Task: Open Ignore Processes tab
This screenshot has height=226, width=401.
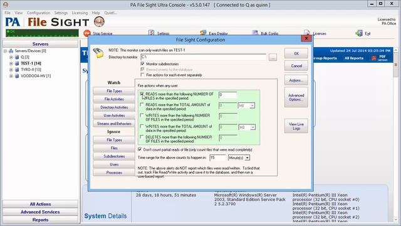Action: click(x=114, y=173)
